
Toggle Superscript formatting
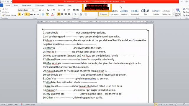coord(38,14)
